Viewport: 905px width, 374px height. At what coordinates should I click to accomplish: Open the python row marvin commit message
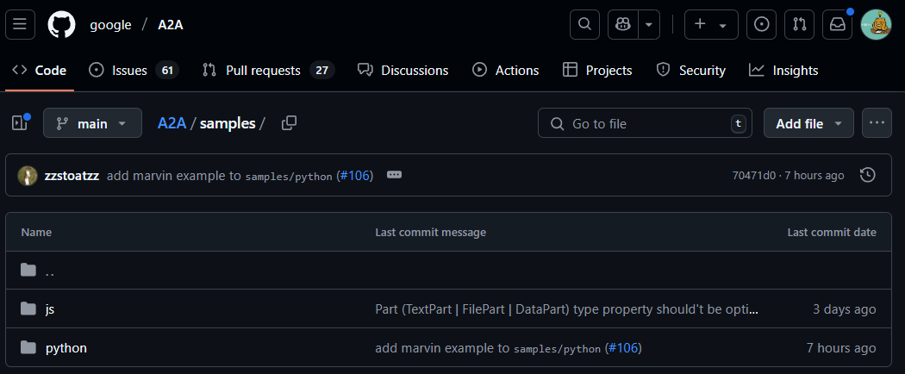point(488,349)
